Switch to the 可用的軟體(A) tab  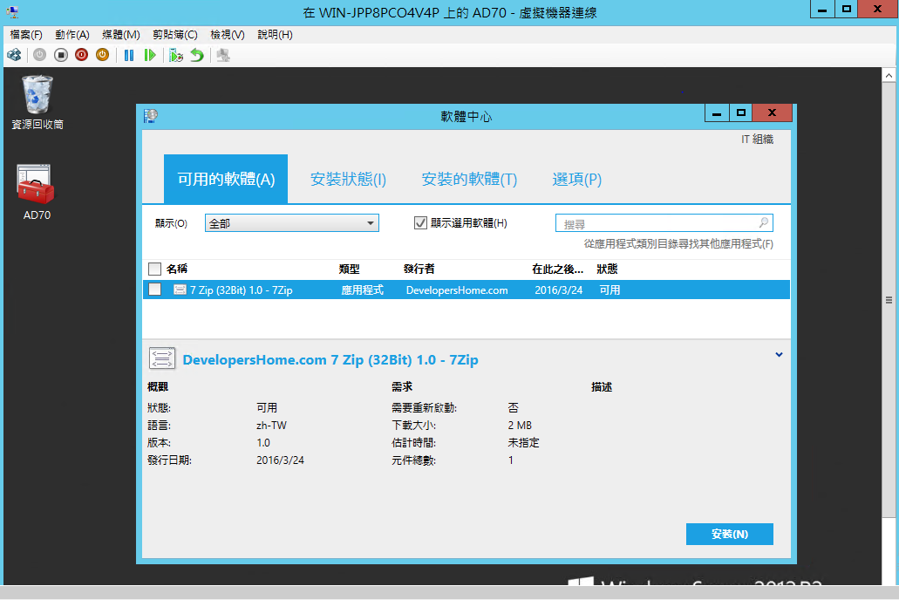tap(226, 179)
